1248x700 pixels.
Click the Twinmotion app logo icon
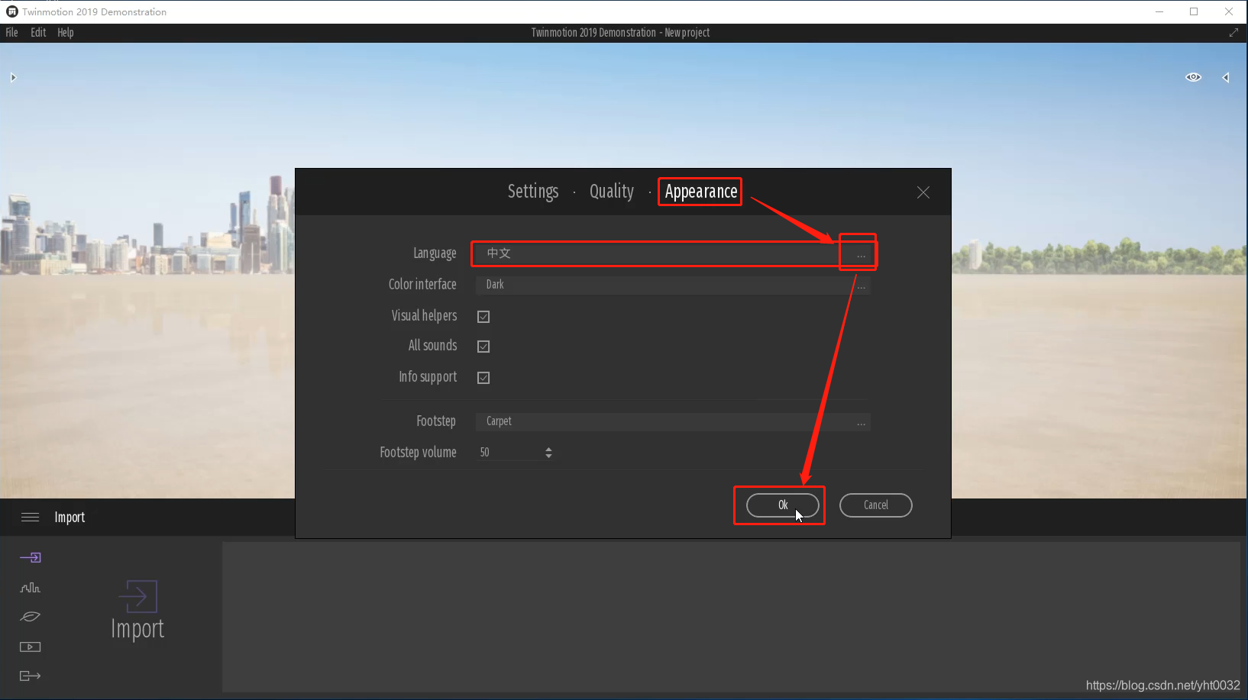tap(11, 11)
